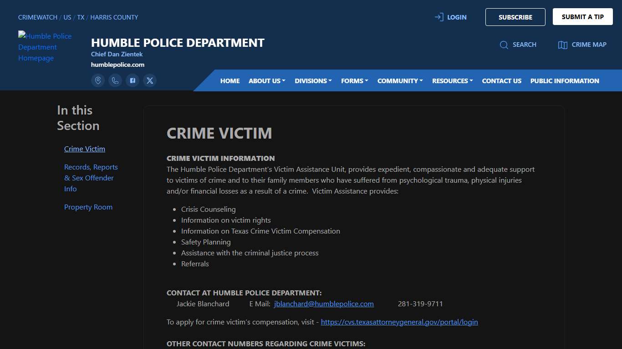The image size is (622, 349).
Task: Select HOME in the navigation bar
Action: click(229, 80)
